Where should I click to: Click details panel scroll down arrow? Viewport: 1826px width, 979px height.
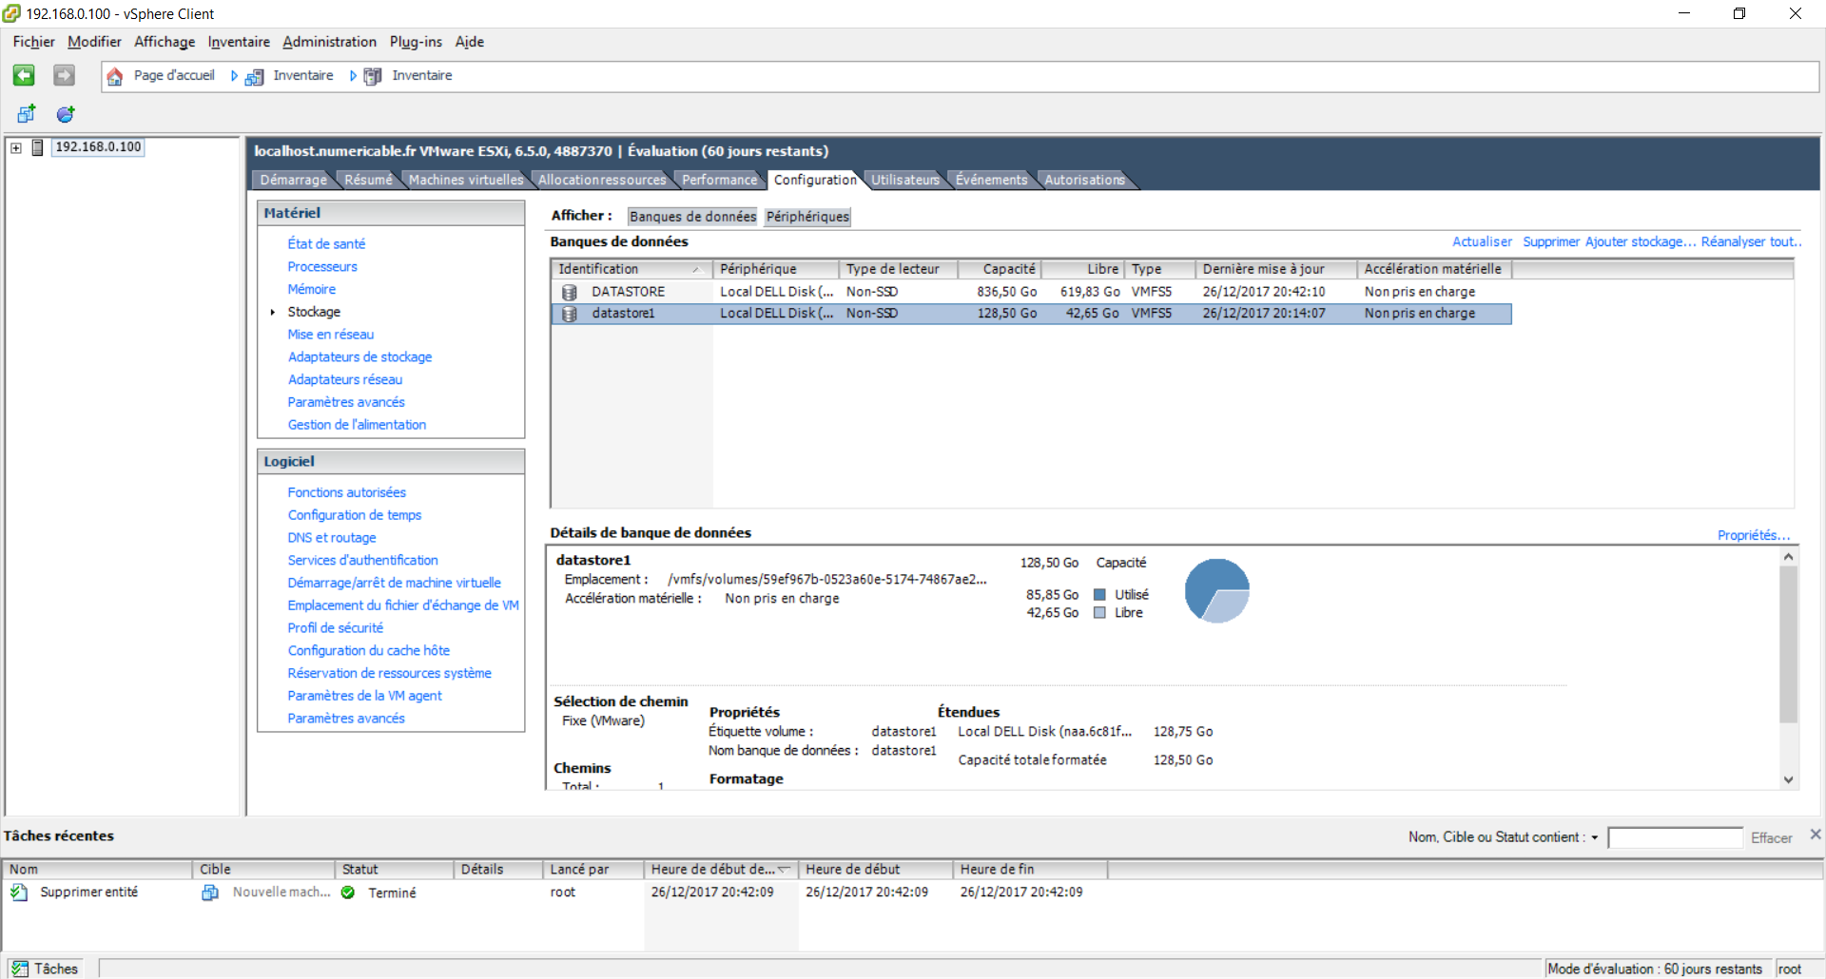point(1788,779)
